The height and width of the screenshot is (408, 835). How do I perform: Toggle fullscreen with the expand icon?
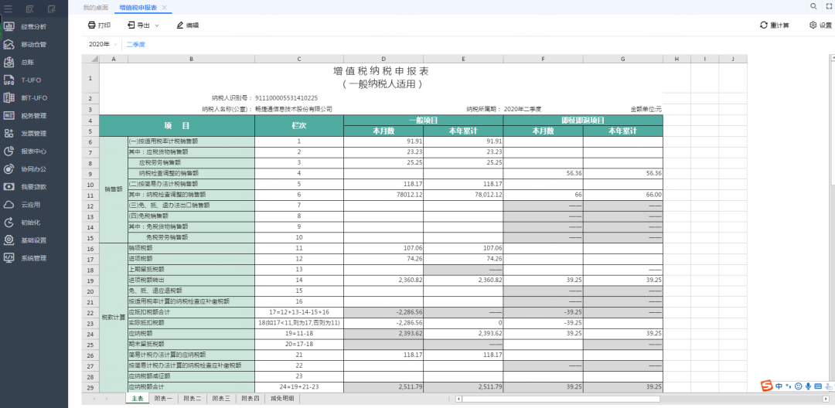[x=829, y=6]
